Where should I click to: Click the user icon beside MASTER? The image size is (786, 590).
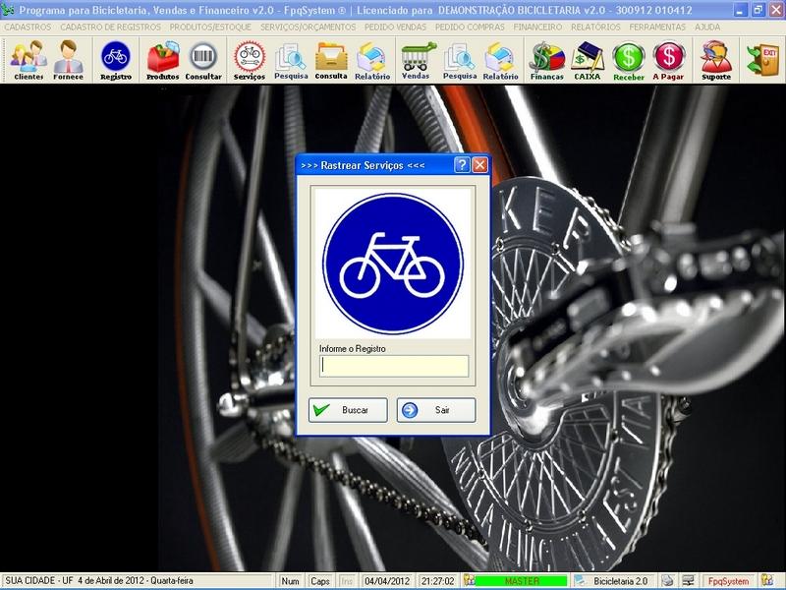point(469,580)
